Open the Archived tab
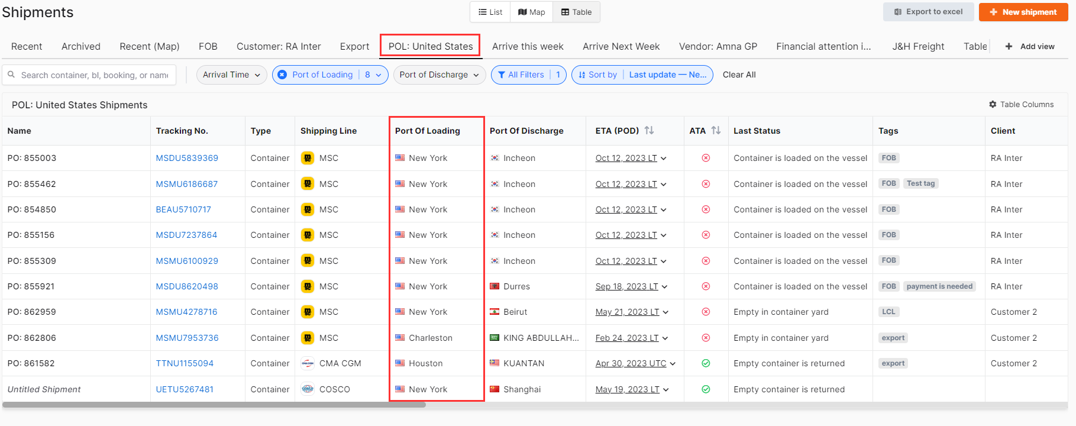Screen dimensions: 1076x426 point(81,46)
